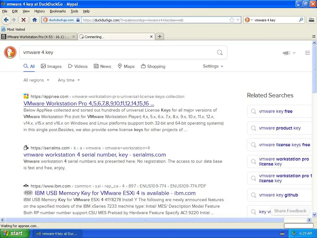The image size is (317, 238).
Task: Click the padlock site security icon
Action: pos(78,20)
